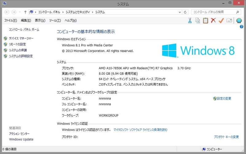Screen dimensions: 246x154
Task: Open the ファイル(F) menu
Action: point(11,21)
